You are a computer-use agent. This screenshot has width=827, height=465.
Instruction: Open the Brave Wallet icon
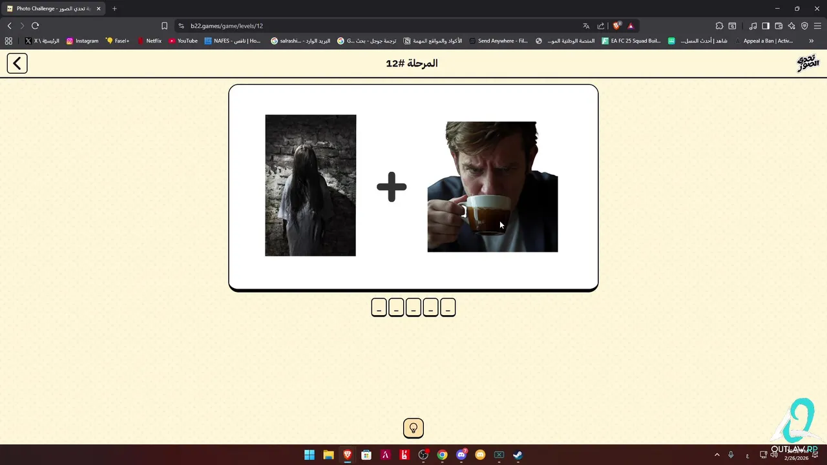779,26
